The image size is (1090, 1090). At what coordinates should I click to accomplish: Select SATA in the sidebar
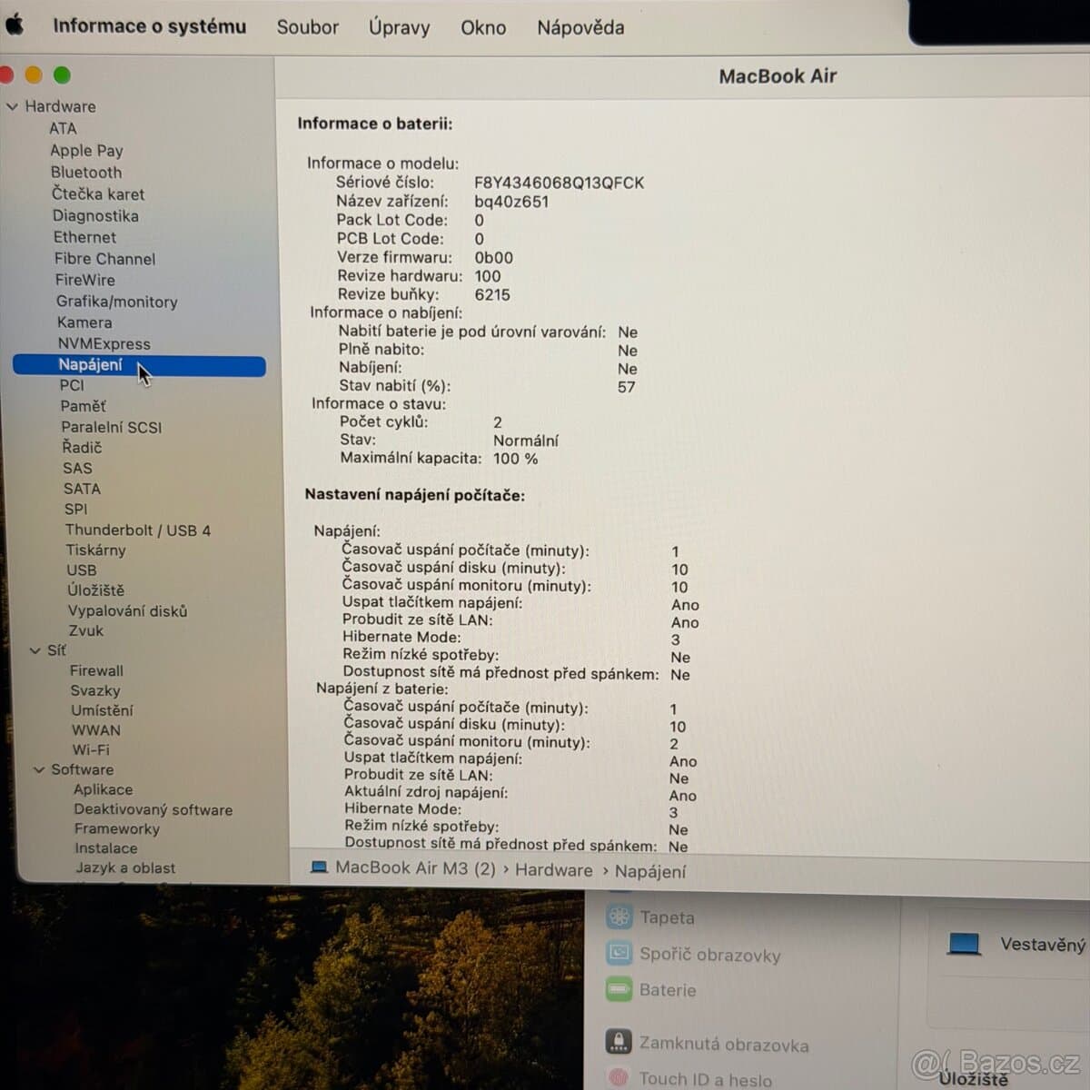point(82,489)
